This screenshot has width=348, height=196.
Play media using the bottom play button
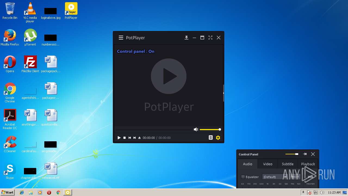[x=119, y=138]
